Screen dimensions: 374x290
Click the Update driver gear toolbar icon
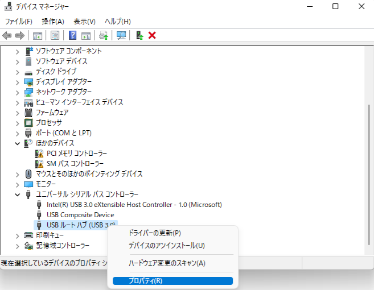104,36
